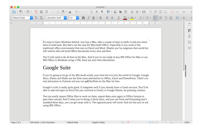Open a file with the Open icon
The width and height of the screenshot is (202, 137).
(21, 12)
